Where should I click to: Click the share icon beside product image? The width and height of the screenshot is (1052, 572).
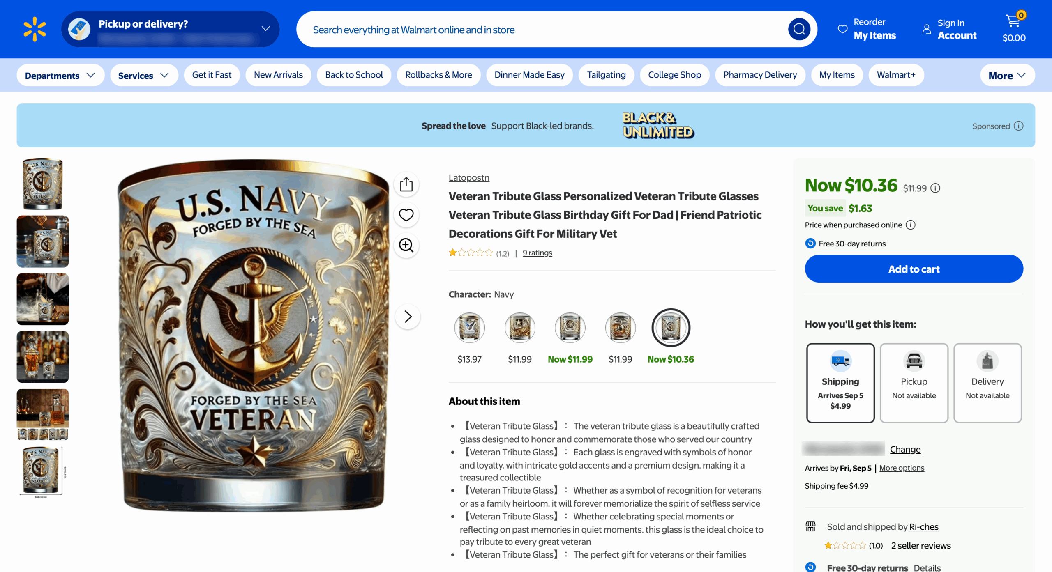(x=406, y=184)
